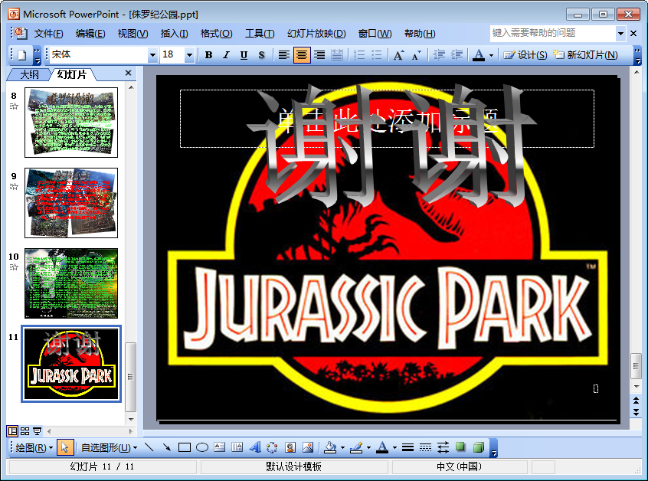The width and height of the screenshot is (648, 481).
Task: Apply the fill color paint bucket
Action: click(331, 447)
